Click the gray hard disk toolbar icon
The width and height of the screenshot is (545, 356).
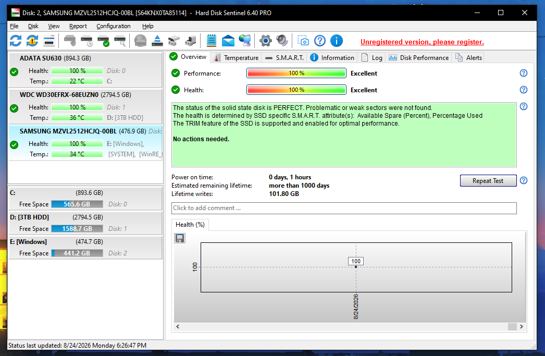70,41
